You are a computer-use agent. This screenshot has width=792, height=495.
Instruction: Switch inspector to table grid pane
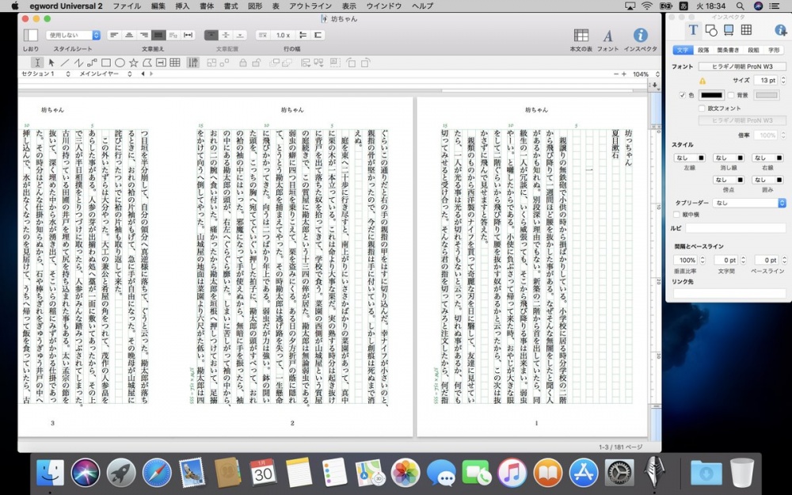pos(746,30)
